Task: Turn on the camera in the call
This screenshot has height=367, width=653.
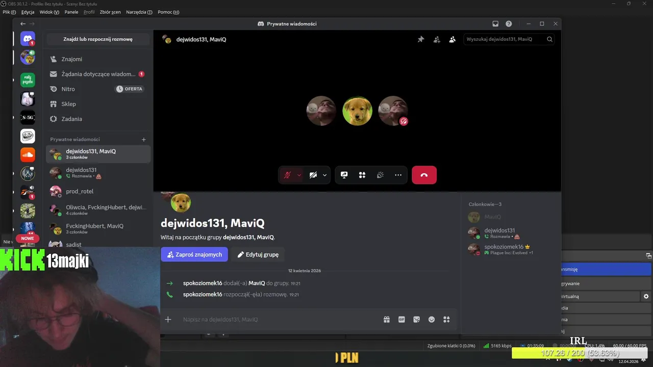Action: (313, 175)
